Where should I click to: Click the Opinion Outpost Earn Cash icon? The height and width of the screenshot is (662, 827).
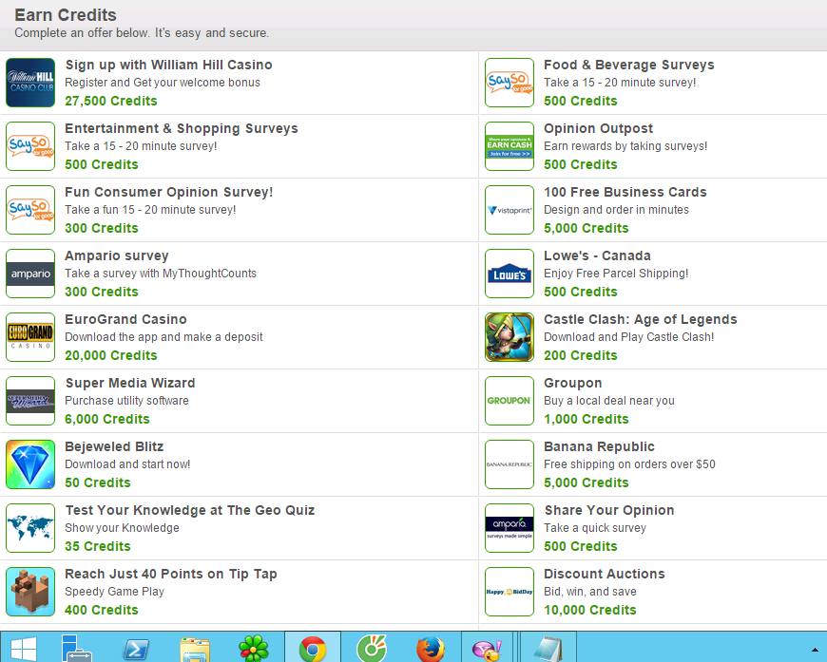pos(510,146)
